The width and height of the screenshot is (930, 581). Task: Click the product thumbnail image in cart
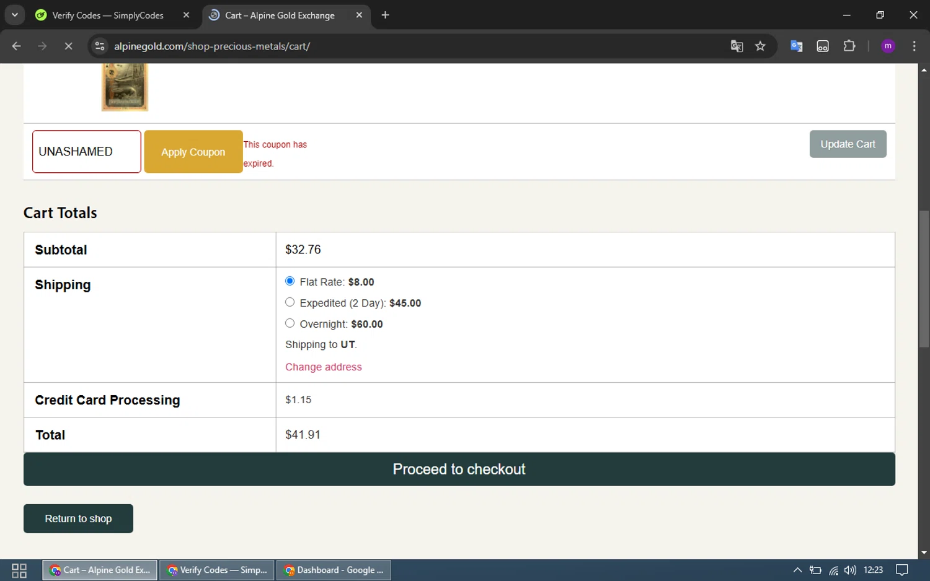point(125,87)
